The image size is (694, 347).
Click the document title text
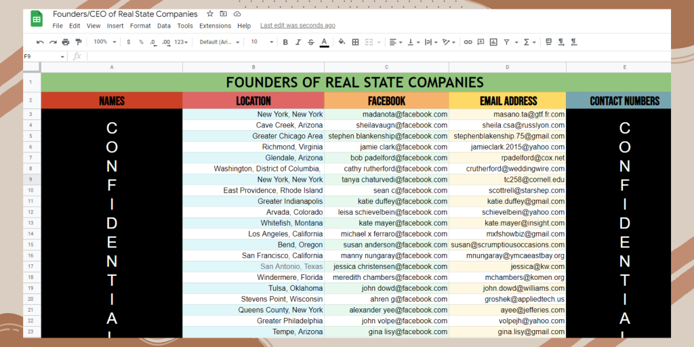coord(125,14)
